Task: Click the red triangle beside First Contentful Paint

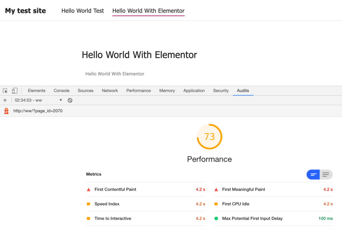Action: pyautogui.click(x=89, y=190)
